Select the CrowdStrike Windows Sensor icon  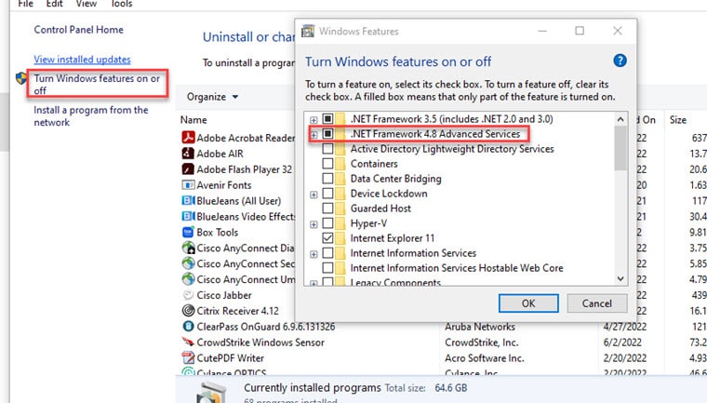188,343
